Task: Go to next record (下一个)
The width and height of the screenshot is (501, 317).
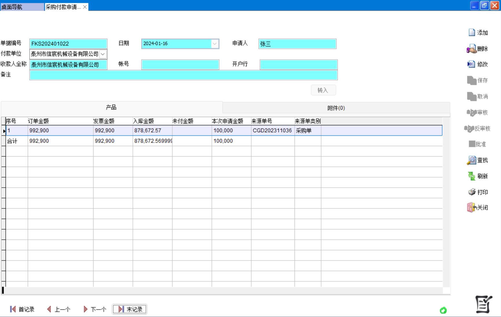Action: coord(95,309)
